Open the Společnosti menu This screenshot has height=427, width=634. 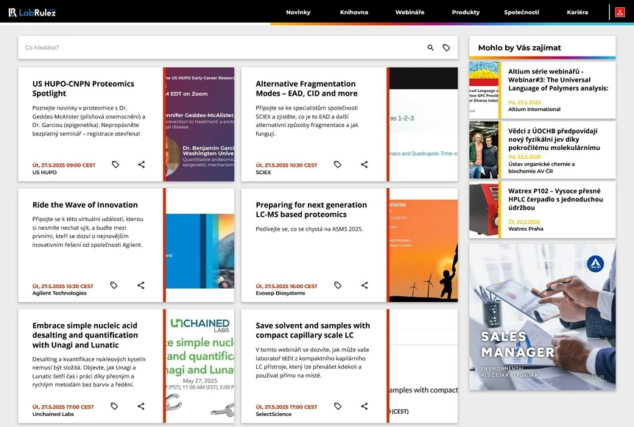[x=521, y=12]
